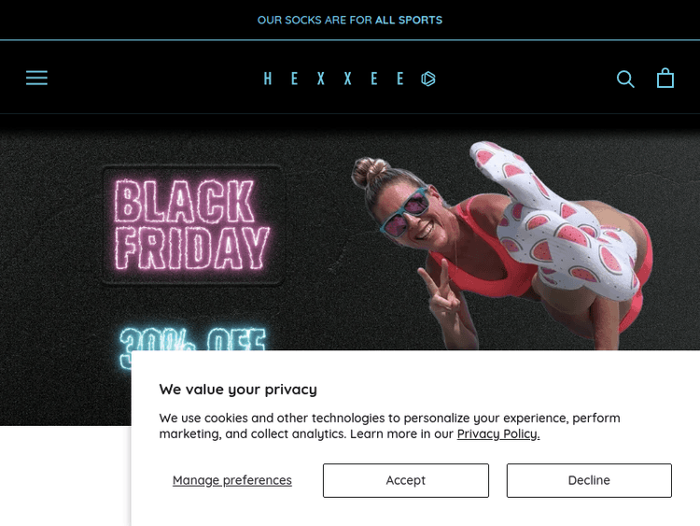Open the shopping bag cart icon

[x=665, y=78]
